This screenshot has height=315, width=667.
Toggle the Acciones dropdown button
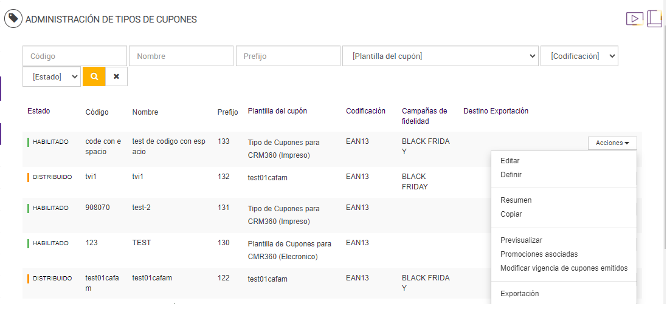click(x=612, y=143)
